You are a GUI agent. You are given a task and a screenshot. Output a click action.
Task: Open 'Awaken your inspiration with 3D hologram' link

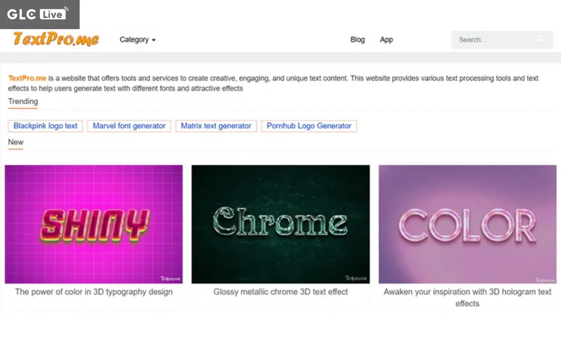click(467, 297)
